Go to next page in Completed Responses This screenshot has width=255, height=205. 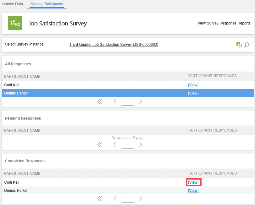click(141, 198)
